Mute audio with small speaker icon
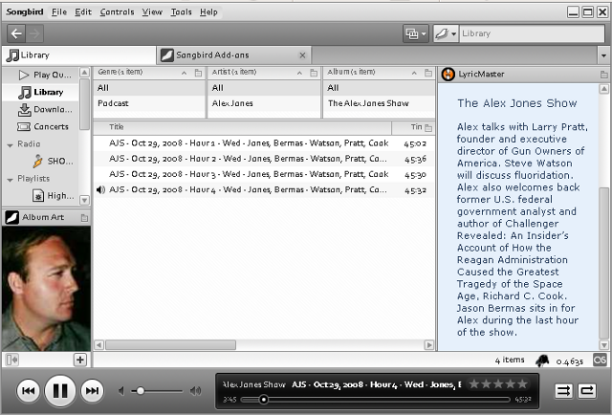Screen dimensions: 612x415 [x=121, y=391]
